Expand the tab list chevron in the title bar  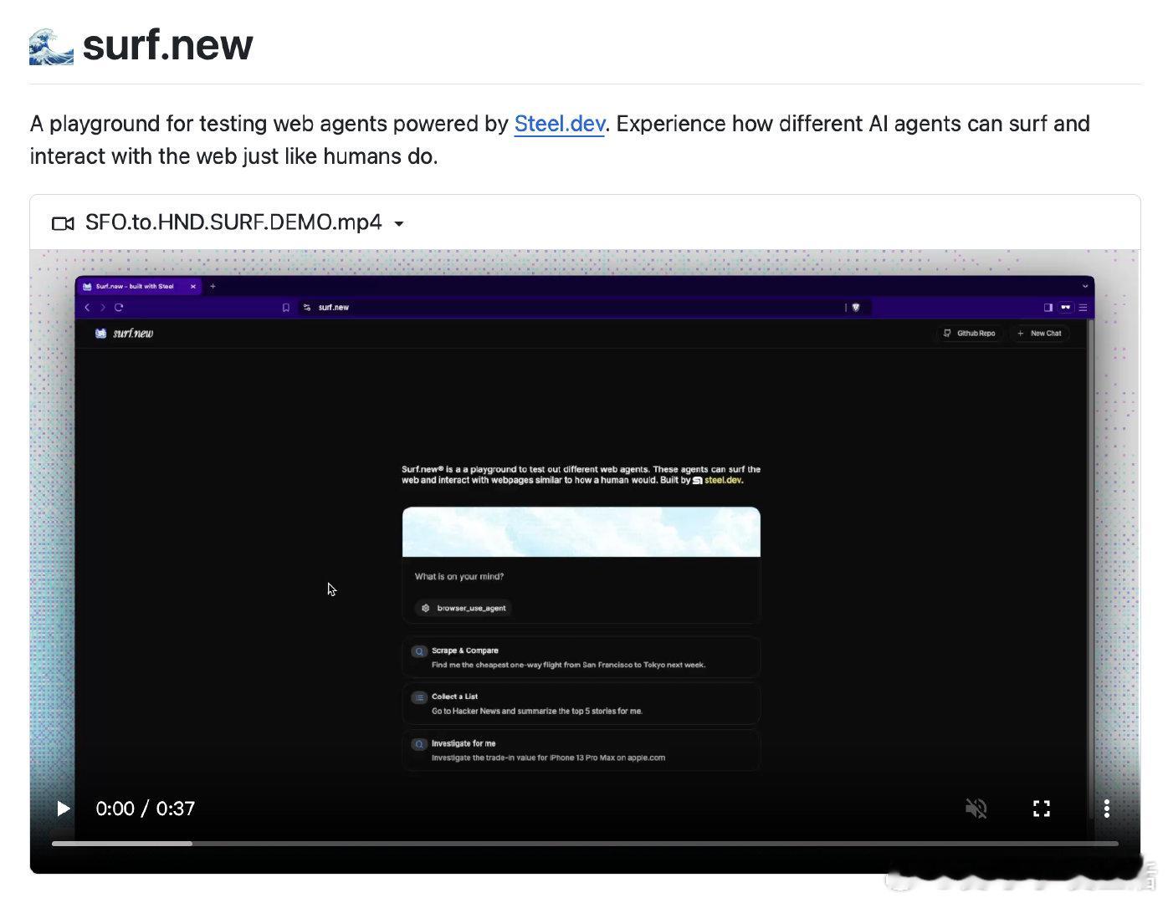pos(1085,286)
